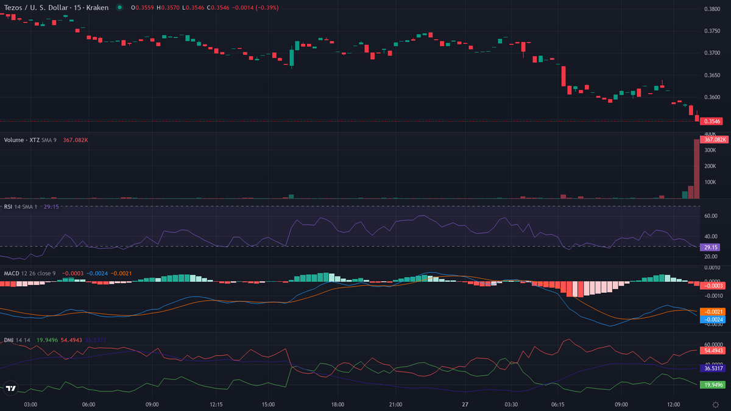
Task: Click the 12:15 time axis label
Action: (x=216, y=404)
